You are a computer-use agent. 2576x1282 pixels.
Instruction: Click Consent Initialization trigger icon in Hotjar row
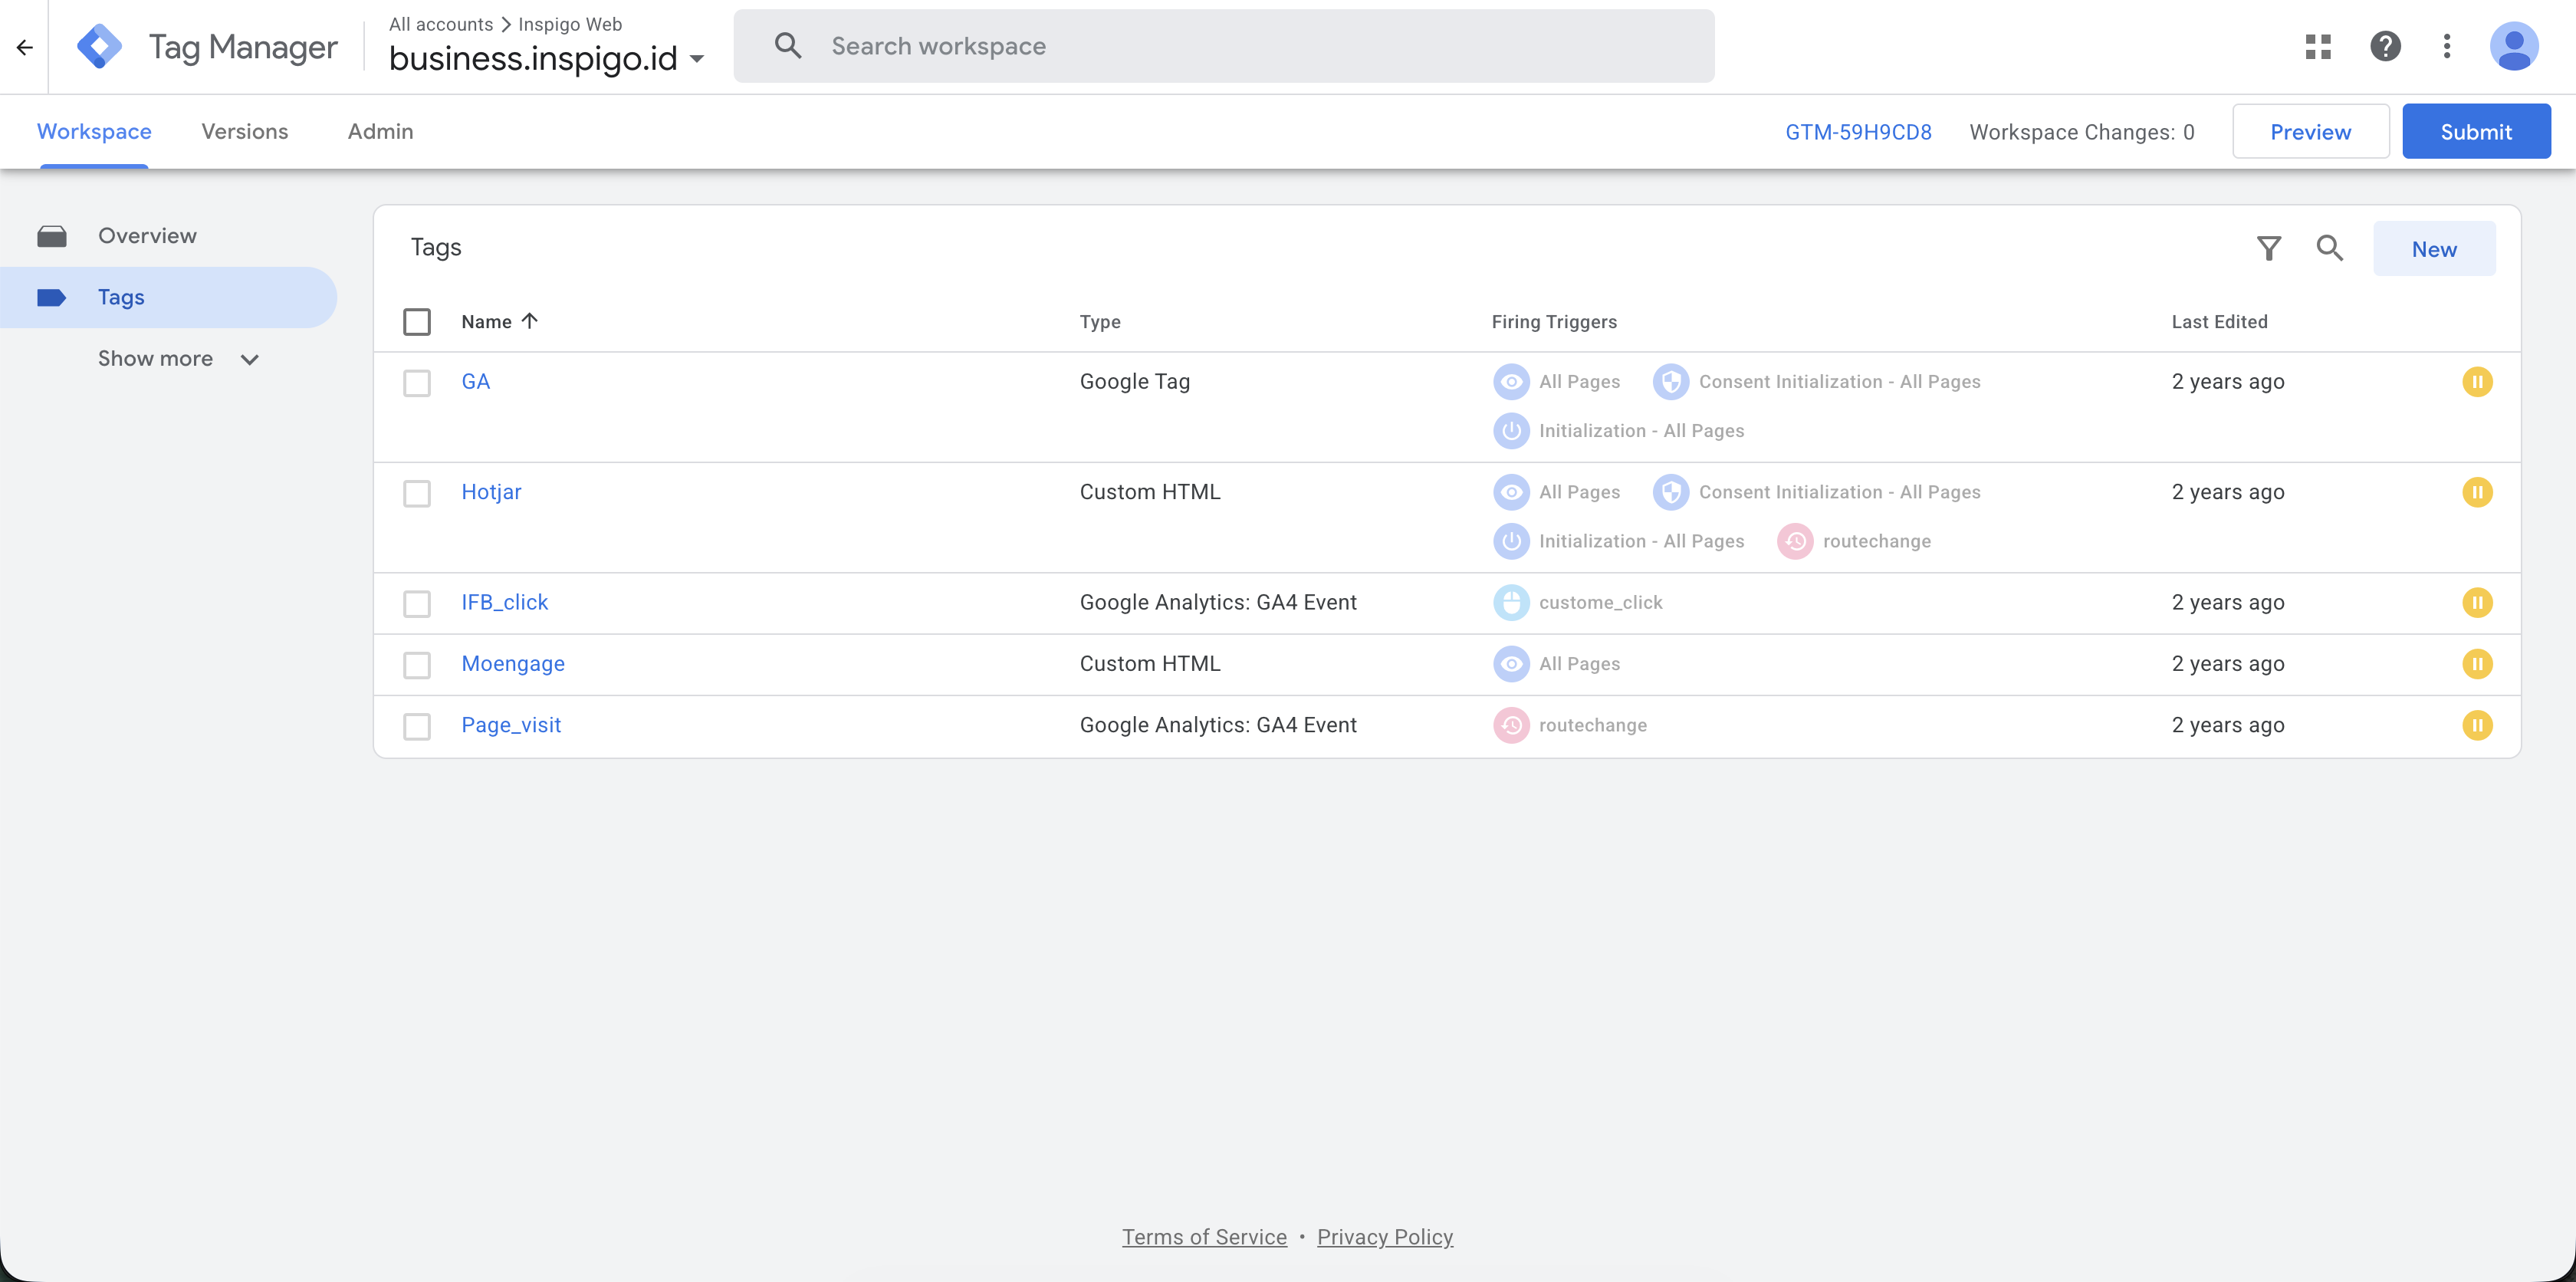tap(1670, 492)
